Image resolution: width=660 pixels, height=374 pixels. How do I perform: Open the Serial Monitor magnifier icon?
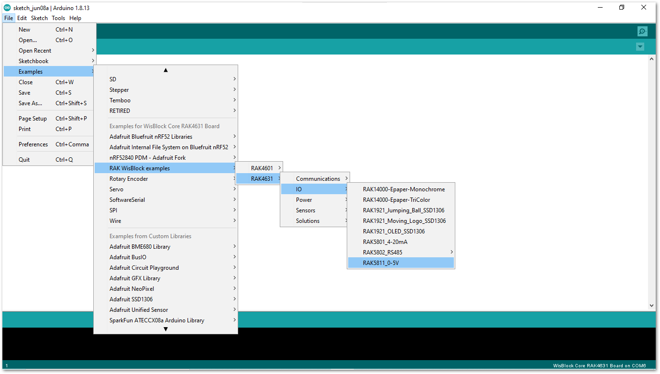point(642,31)
